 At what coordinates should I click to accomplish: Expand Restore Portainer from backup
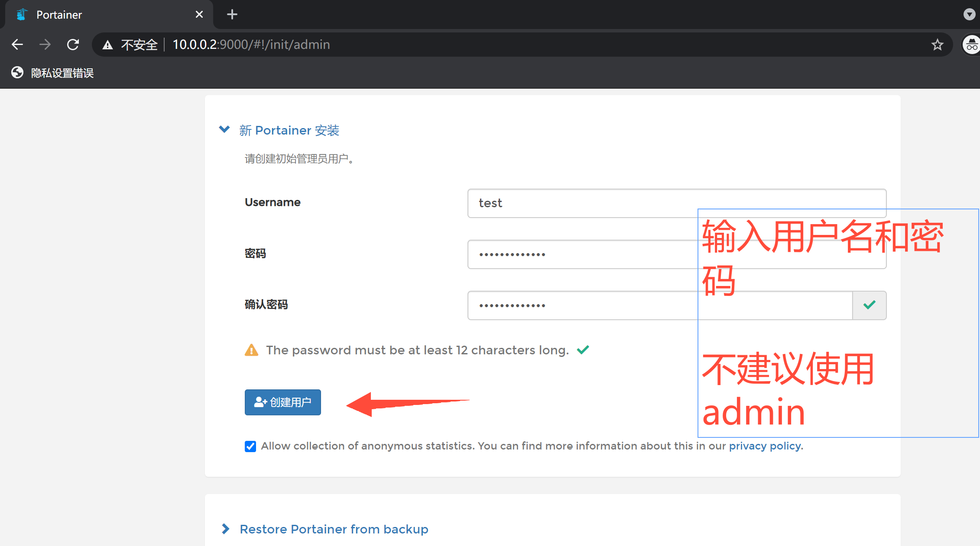pyautogui.click(x=325, y=529)
